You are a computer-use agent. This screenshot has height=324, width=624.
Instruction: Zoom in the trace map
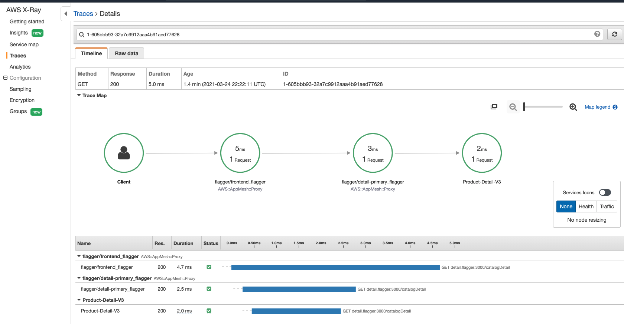pyautogui.click(x=573, y=107)
